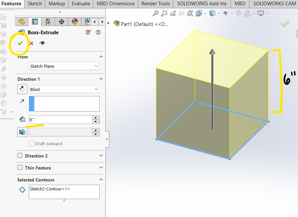Open Dynamic Annotation Views icon

[x=190, y=13]
